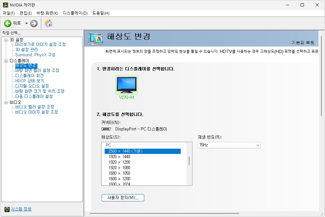This screenshot has height=217, width=325.
Task: Open 3D 설정 관리 page
Action: pos(27,49)
